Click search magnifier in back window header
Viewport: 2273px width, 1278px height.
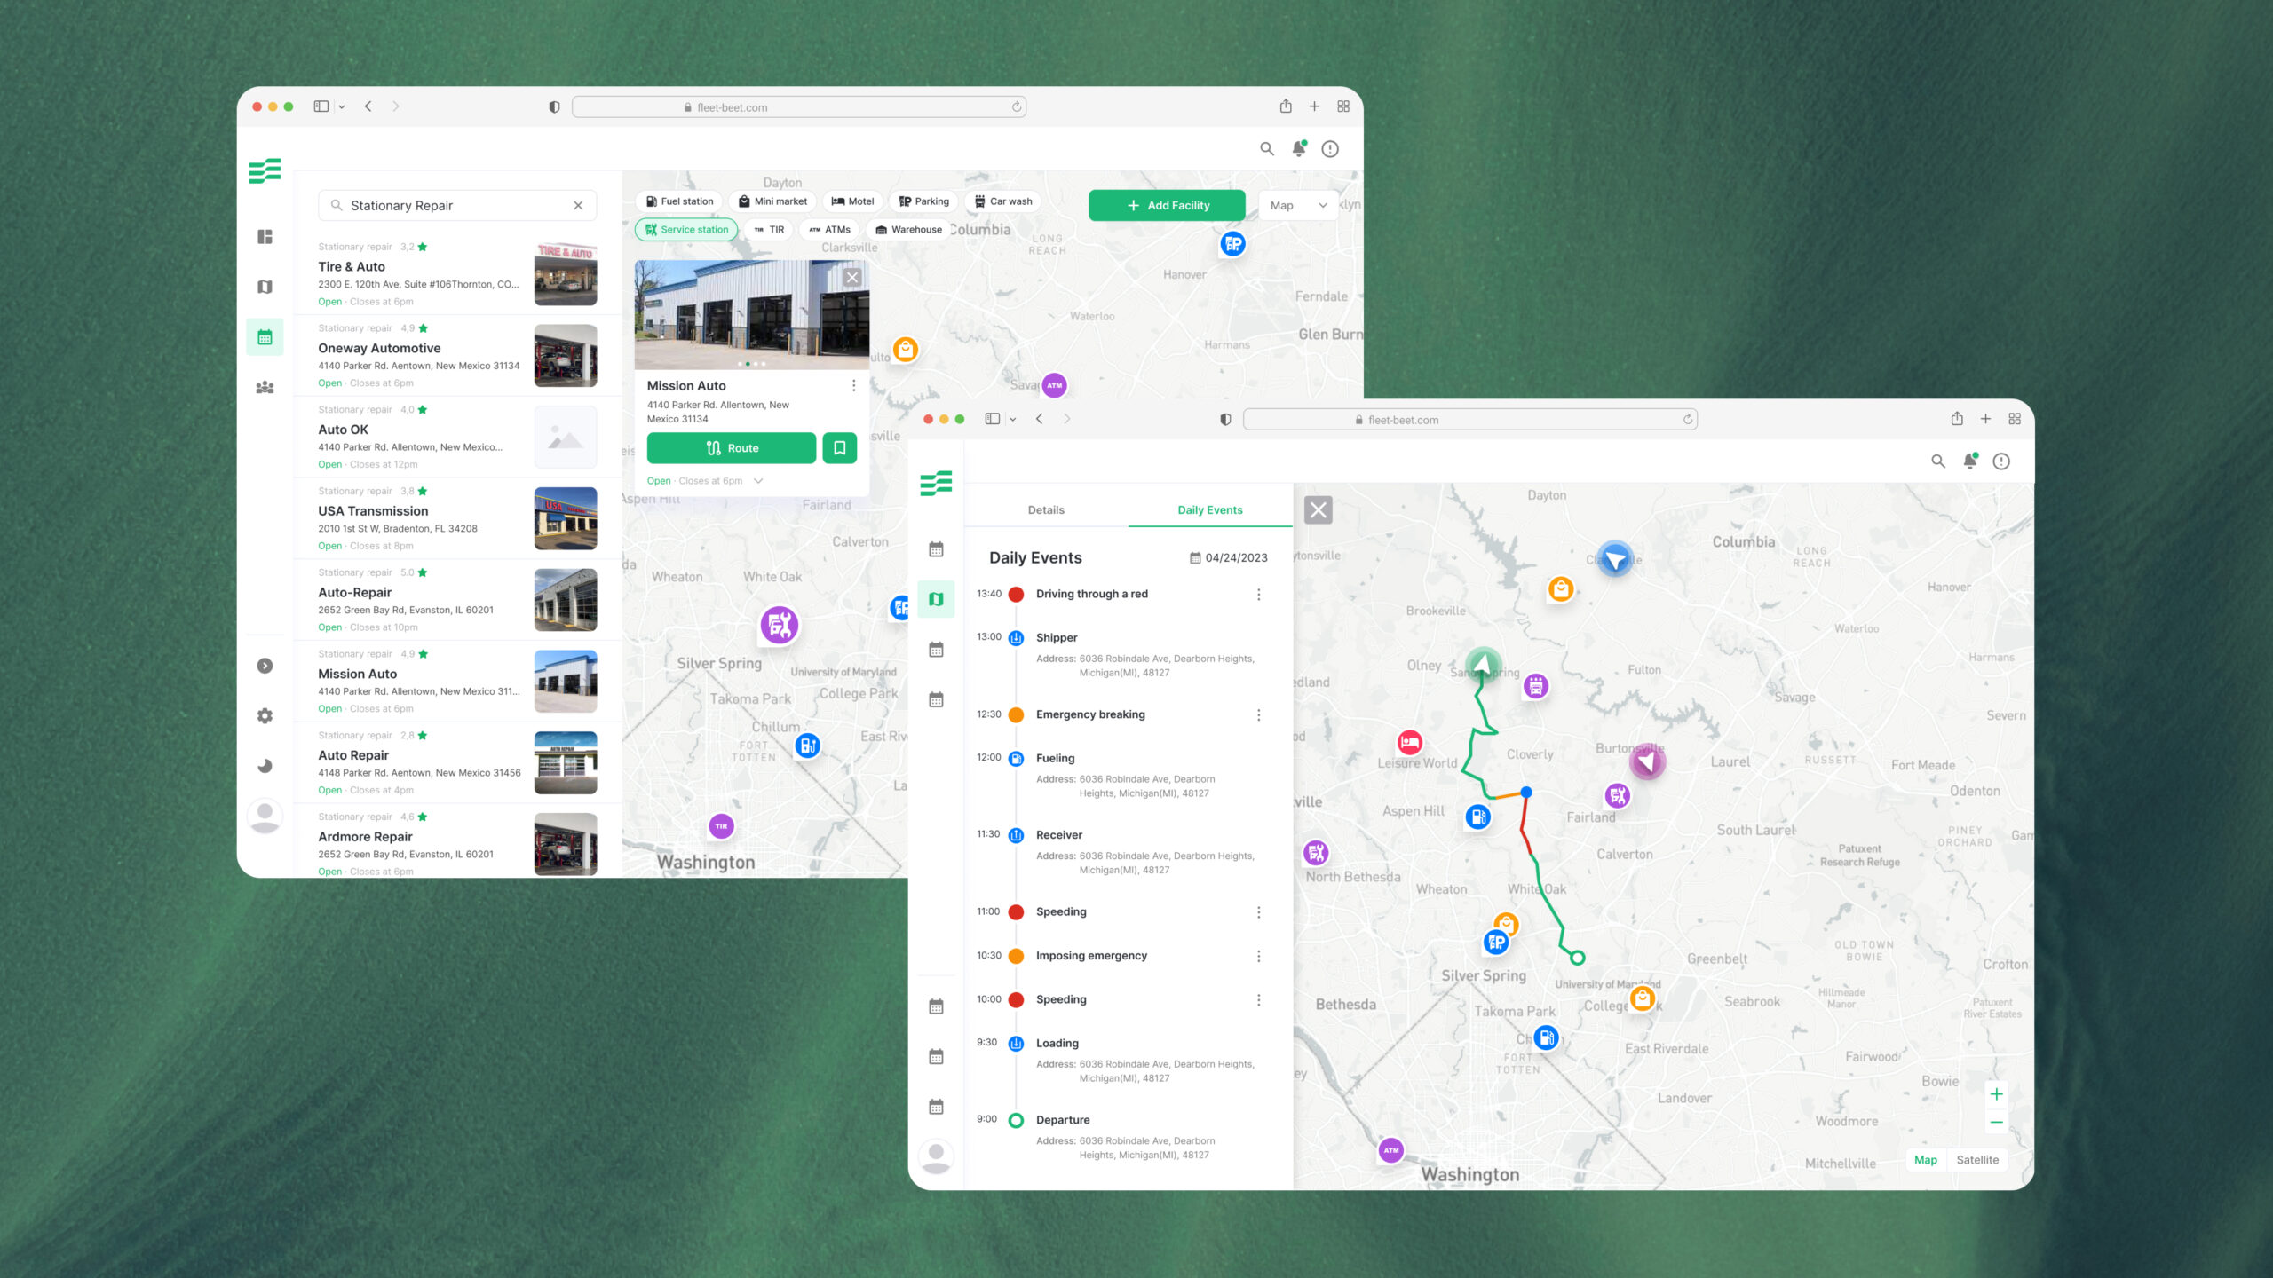[x=1267, y=149]
